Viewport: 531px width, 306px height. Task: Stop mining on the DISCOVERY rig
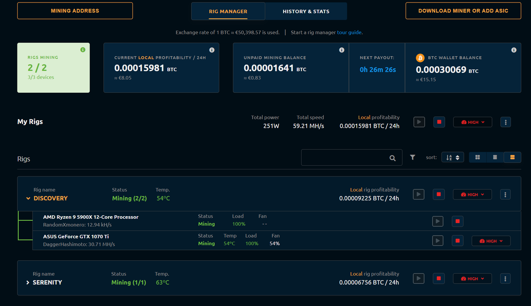pos(438,194)
